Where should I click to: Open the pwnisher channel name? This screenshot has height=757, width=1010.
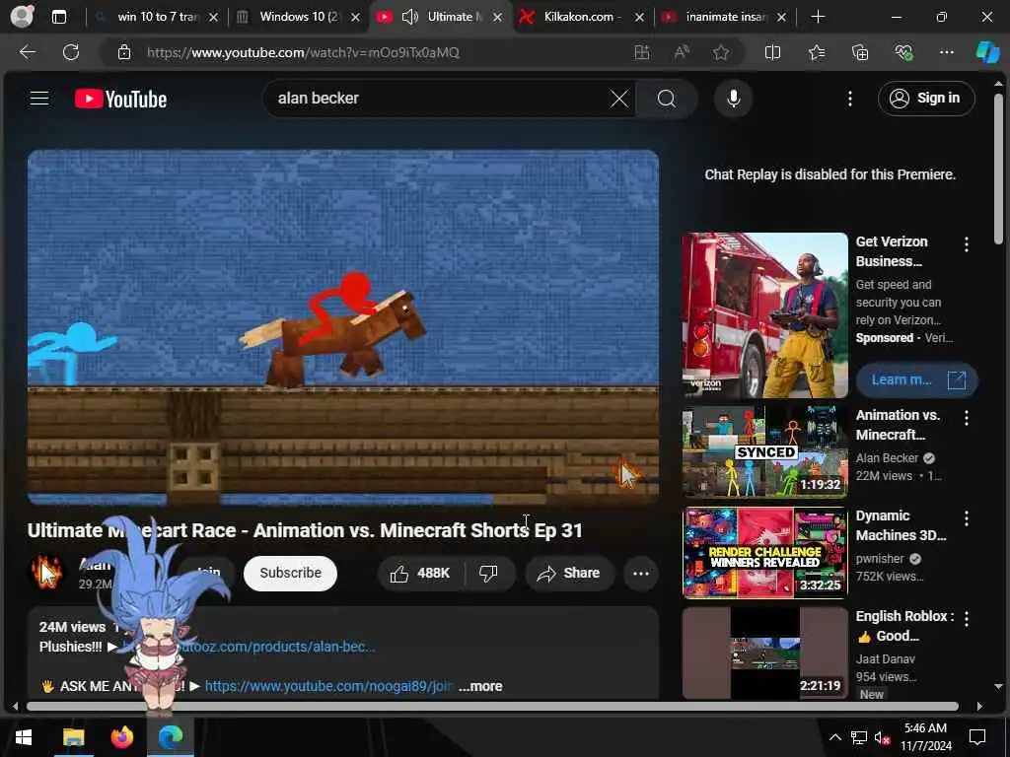click(880, 559)
